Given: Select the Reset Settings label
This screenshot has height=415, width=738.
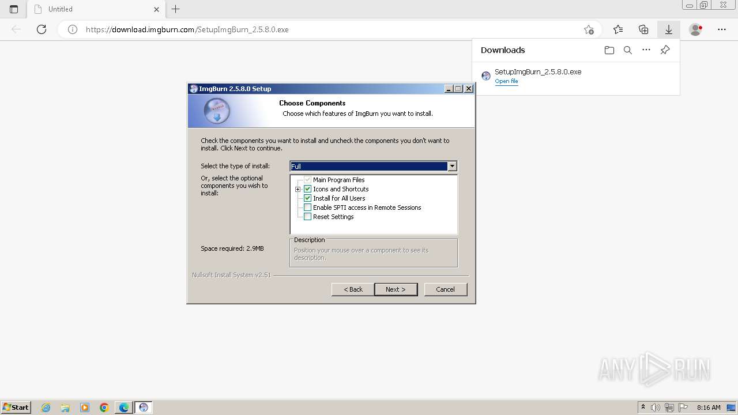Looking at the screenshot, I should tap(333, 217).
